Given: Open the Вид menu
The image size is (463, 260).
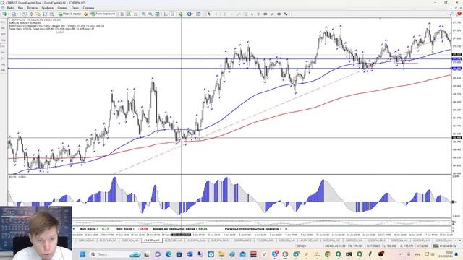Looking at the screenshot, I should click(x=21, y=8).
